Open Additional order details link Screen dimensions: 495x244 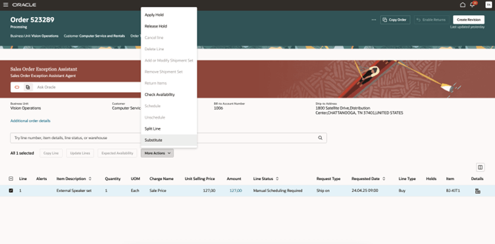pos(30,121)
